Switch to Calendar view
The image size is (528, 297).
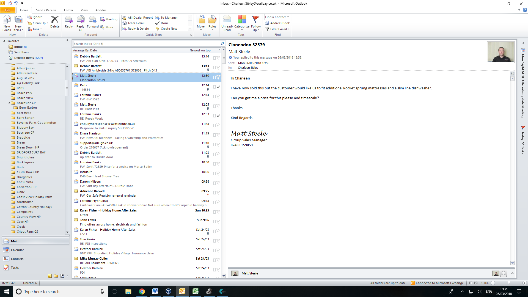(x=17, y=250)
